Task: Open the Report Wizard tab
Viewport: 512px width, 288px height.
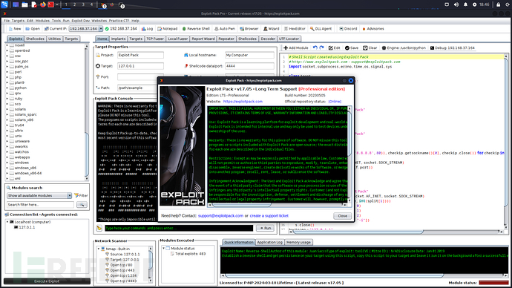Action: [x=203, y=39]
